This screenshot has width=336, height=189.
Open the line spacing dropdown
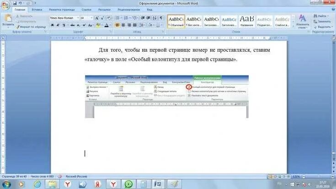(142, 25)
